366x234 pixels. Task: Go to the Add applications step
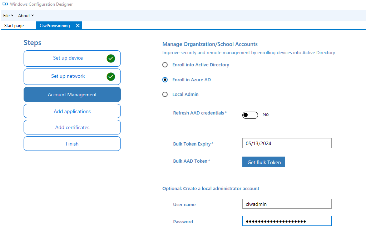tap(72, 111)
